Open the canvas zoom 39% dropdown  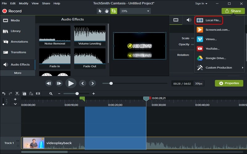[135, 11]
